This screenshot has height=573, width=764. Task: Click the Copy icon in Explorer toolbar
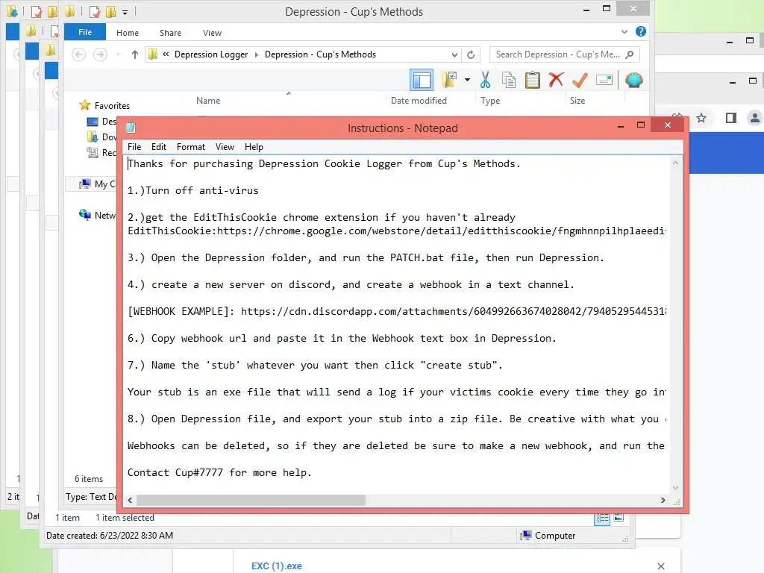click(509, 80)
